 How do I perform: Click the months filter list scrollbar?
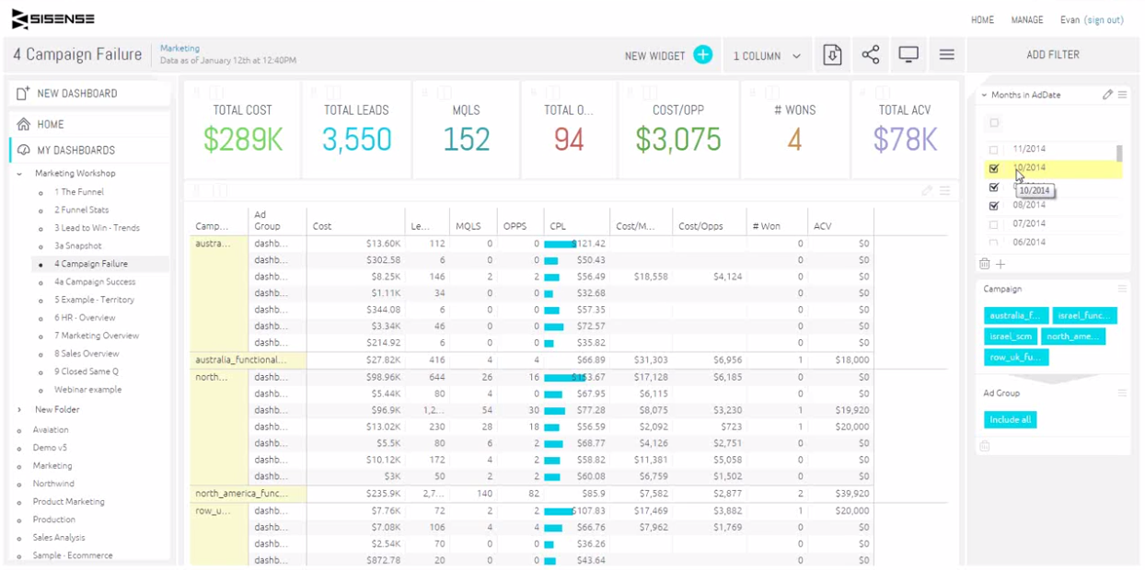point(1119,154)
